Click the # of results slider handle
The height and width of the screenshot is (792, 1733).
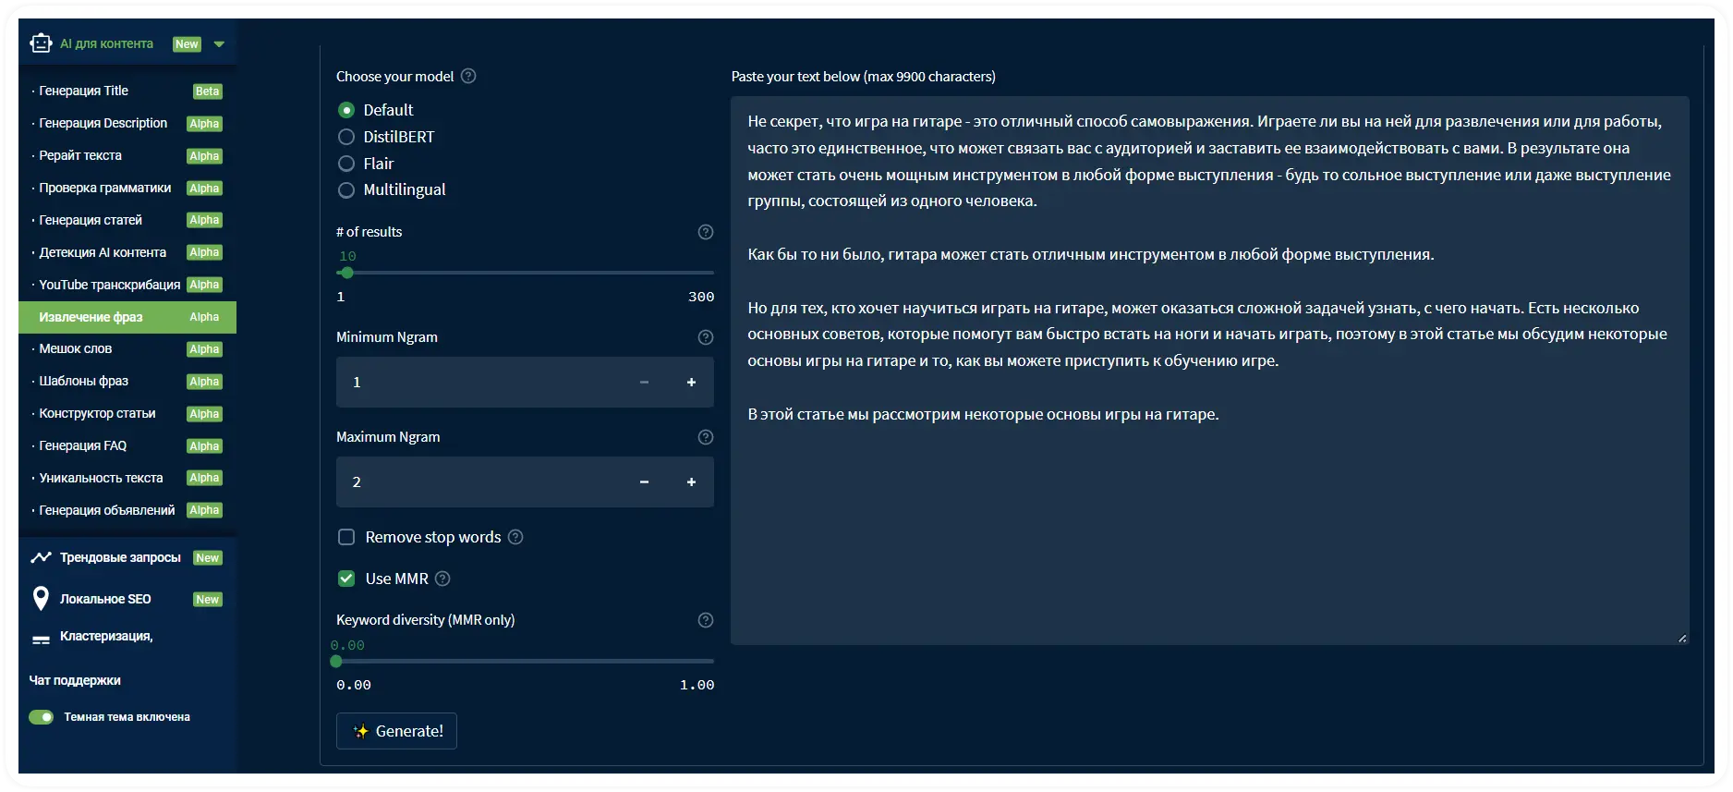point(347,273)
